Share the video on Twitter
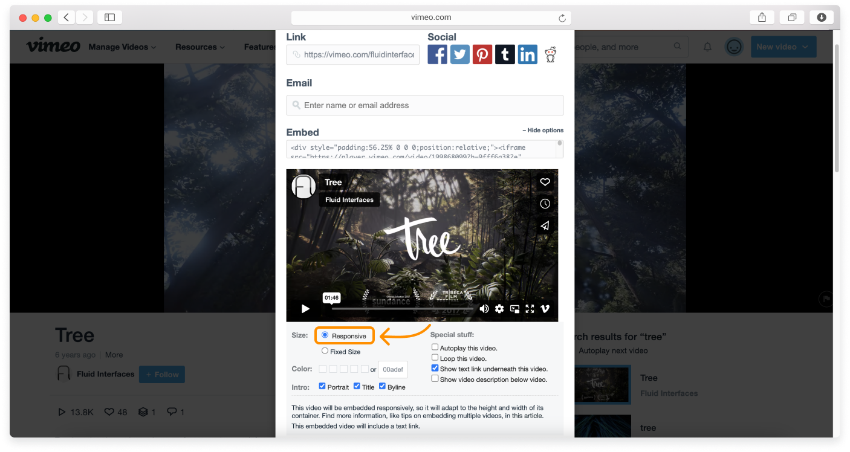Screen dimensions: 850x452 coord(459,54)
